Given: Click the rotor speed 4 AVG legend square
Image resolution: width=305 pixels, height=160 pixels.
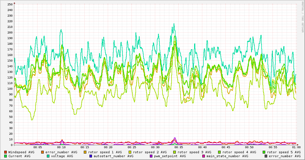Looking at the screenshot, I should pyautogui.click(x=220, y=152).
